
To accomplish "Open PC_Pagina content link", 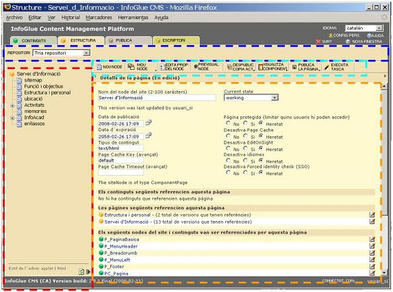I will (116, 274).
